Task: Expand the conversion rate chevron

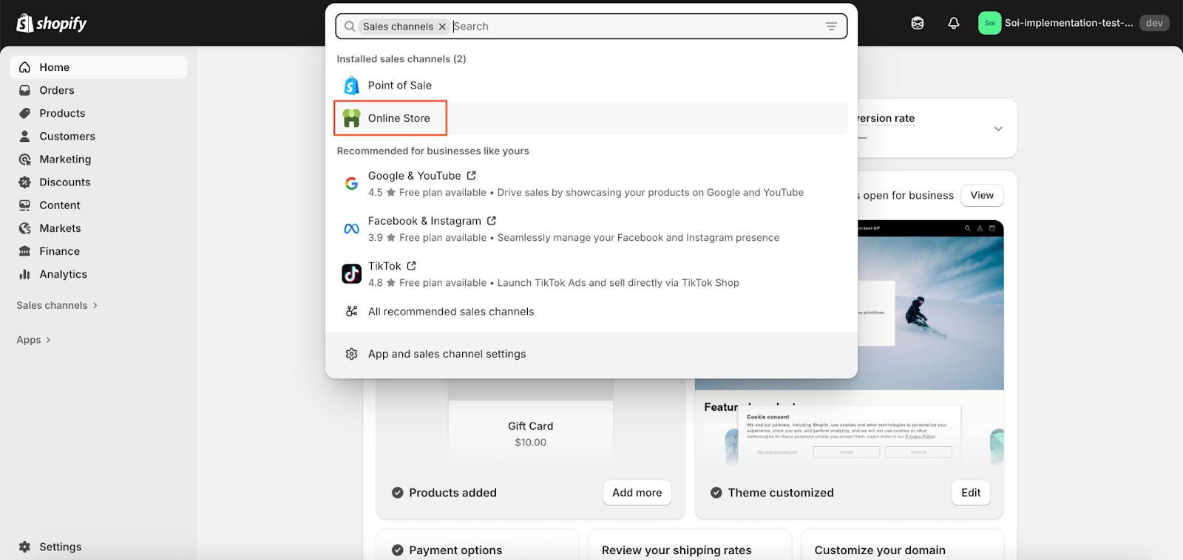Action: pos(998,129)
